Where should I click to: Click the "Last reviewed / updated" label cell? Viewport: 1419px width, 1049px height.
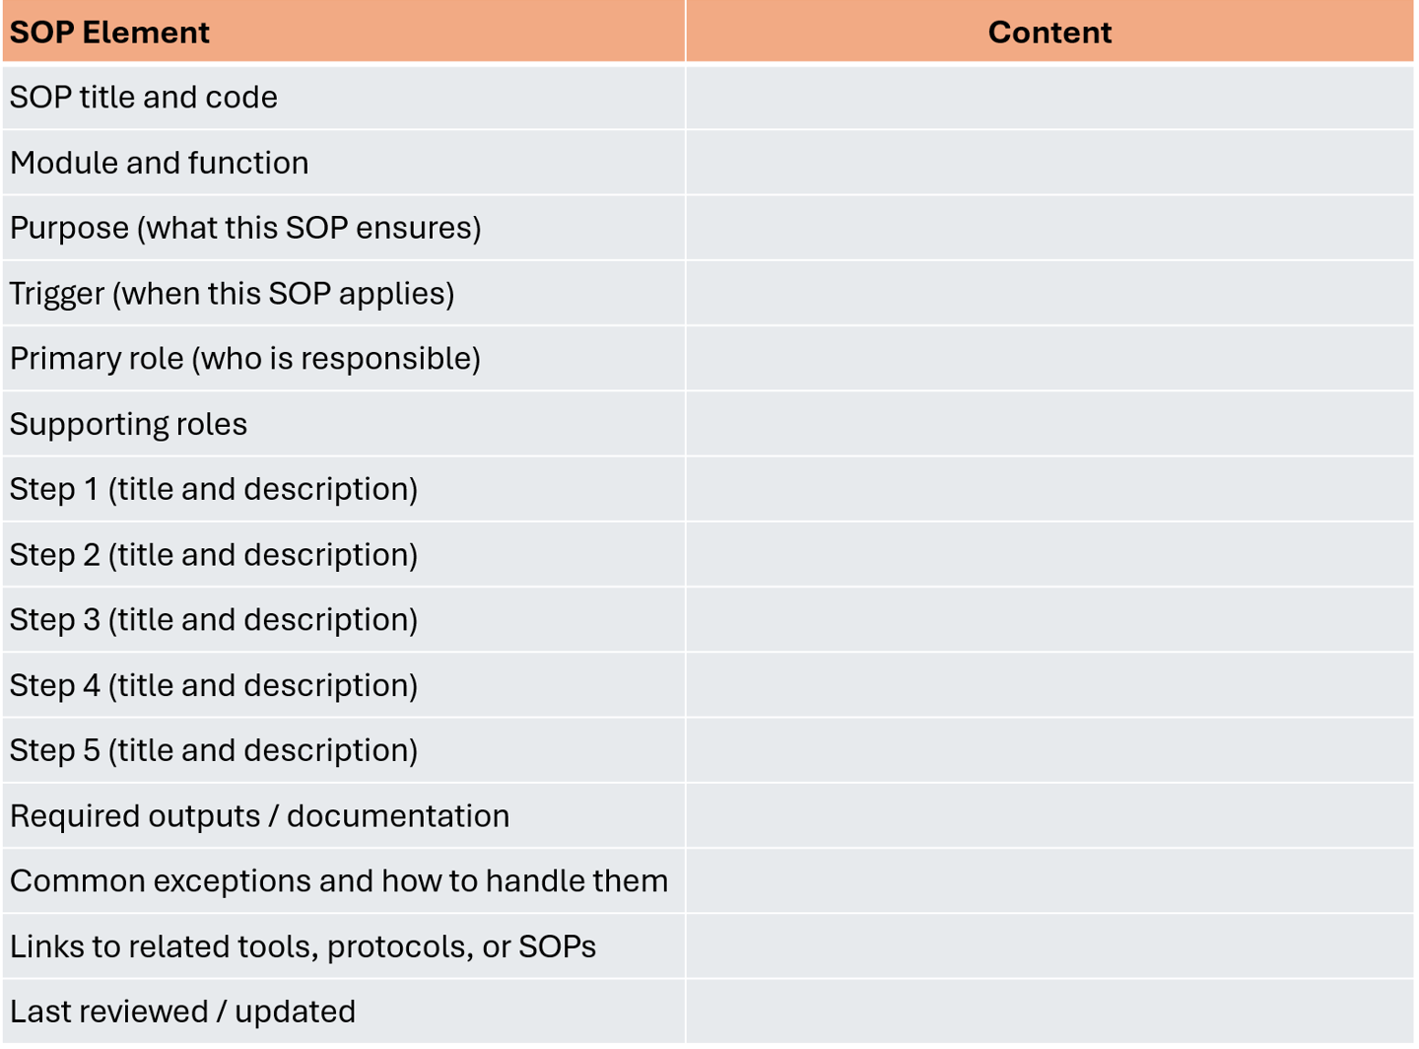click(182, 1012)
